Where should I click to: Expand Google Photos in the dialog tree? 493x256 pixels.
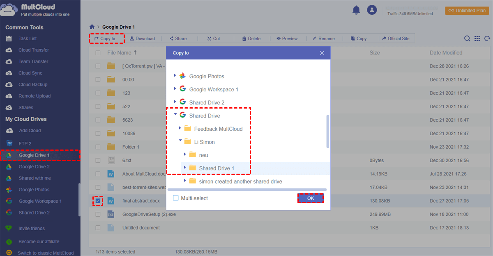point(175,76)
